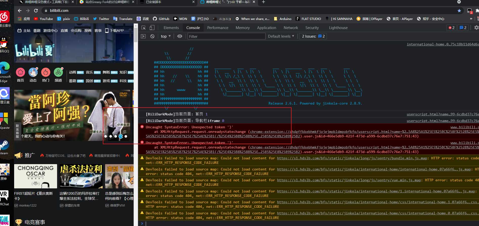Switch to the Network tab
The height and width of the screenshot is (226, 479).
pos(291,28)
